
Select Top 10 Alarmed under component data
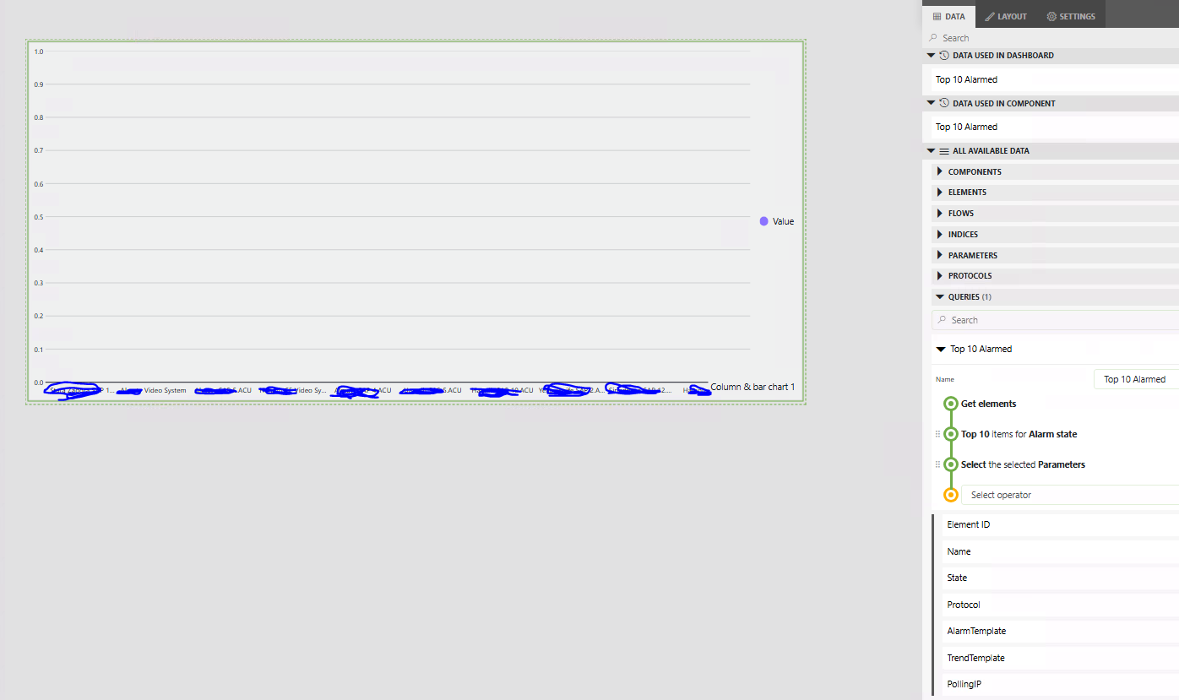click(1054, 127)
